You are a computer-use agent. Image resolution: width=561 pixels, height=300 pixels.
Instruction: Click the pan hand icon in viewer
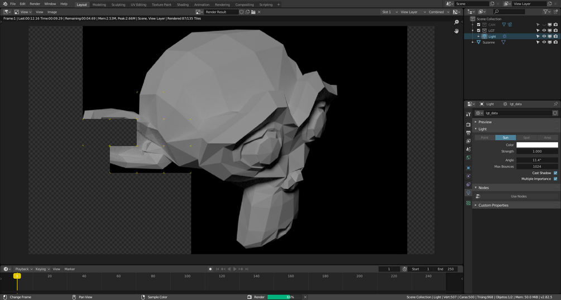(456, 31)
